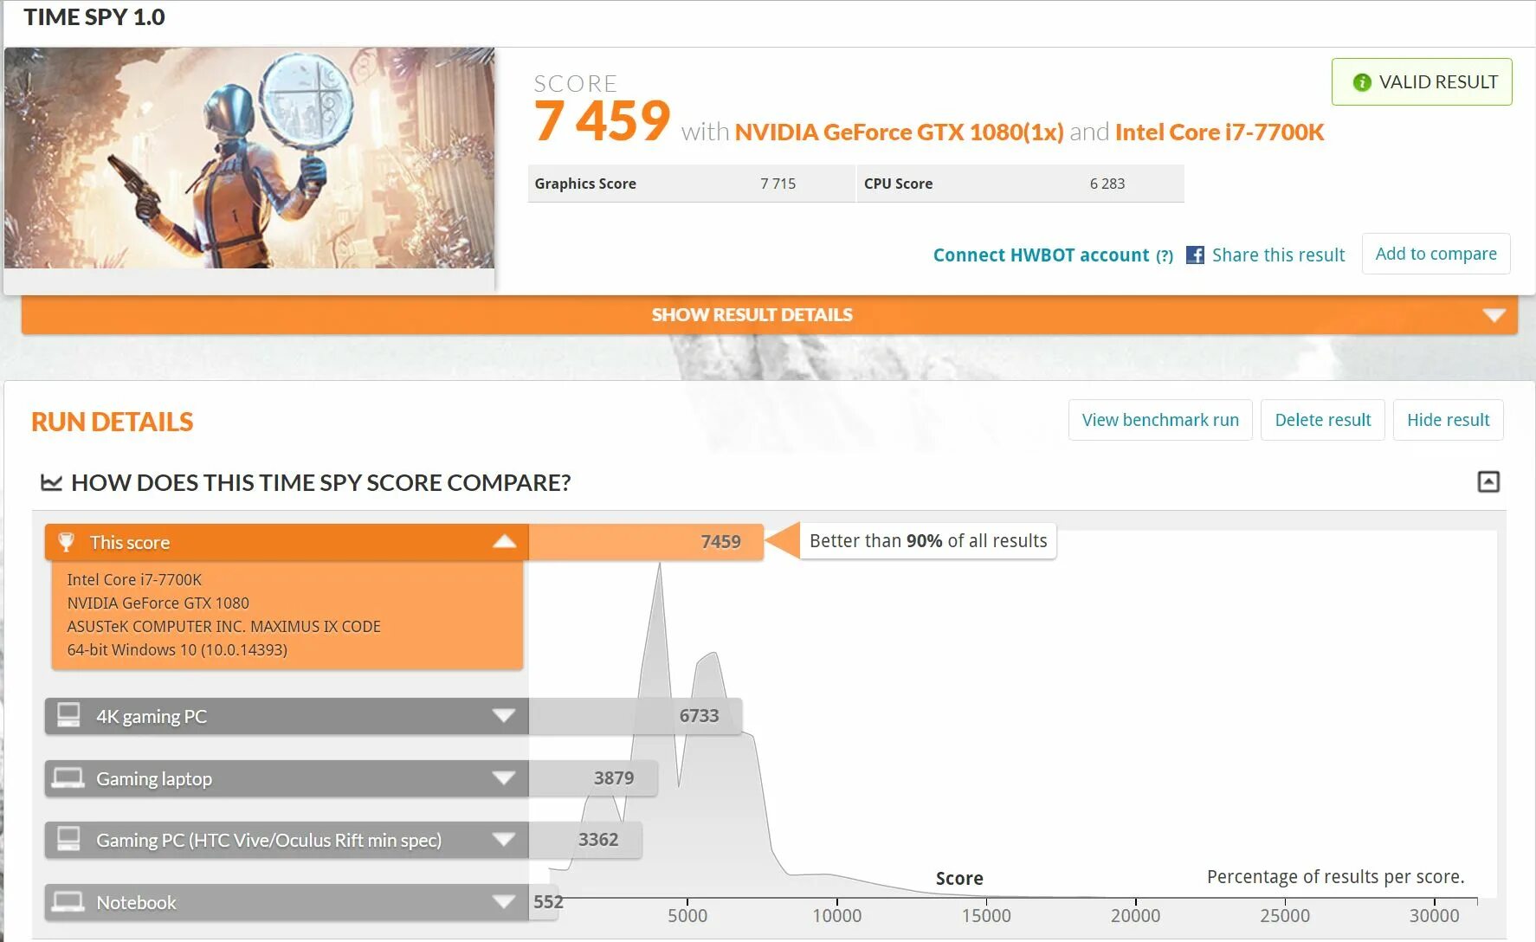
Task: Collapse the This score details arrow
Action: coord(504,542)
